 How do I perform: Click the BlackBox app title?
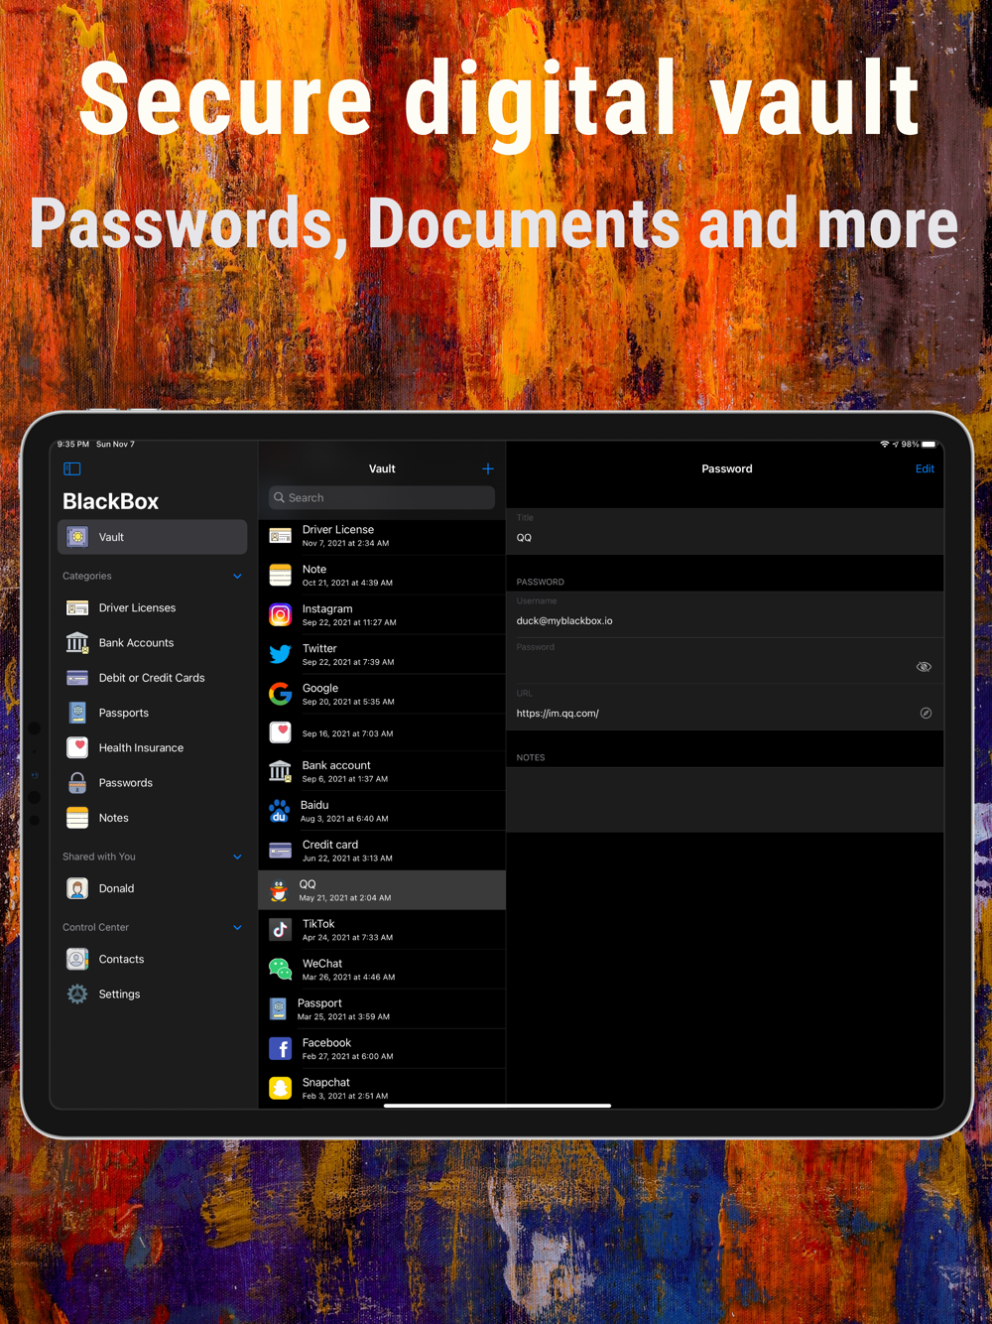click(110, 501)
